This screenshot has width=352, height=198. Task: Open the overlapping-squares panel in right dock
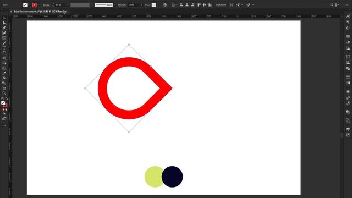(x=348, y=120)
